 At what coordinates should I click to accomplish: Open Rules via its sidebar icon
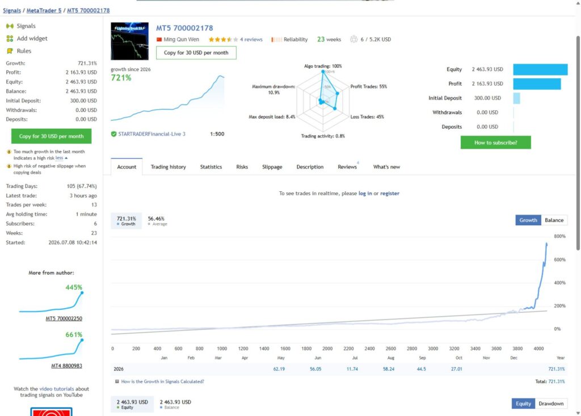pyautogui.click(x=10, y=51)
